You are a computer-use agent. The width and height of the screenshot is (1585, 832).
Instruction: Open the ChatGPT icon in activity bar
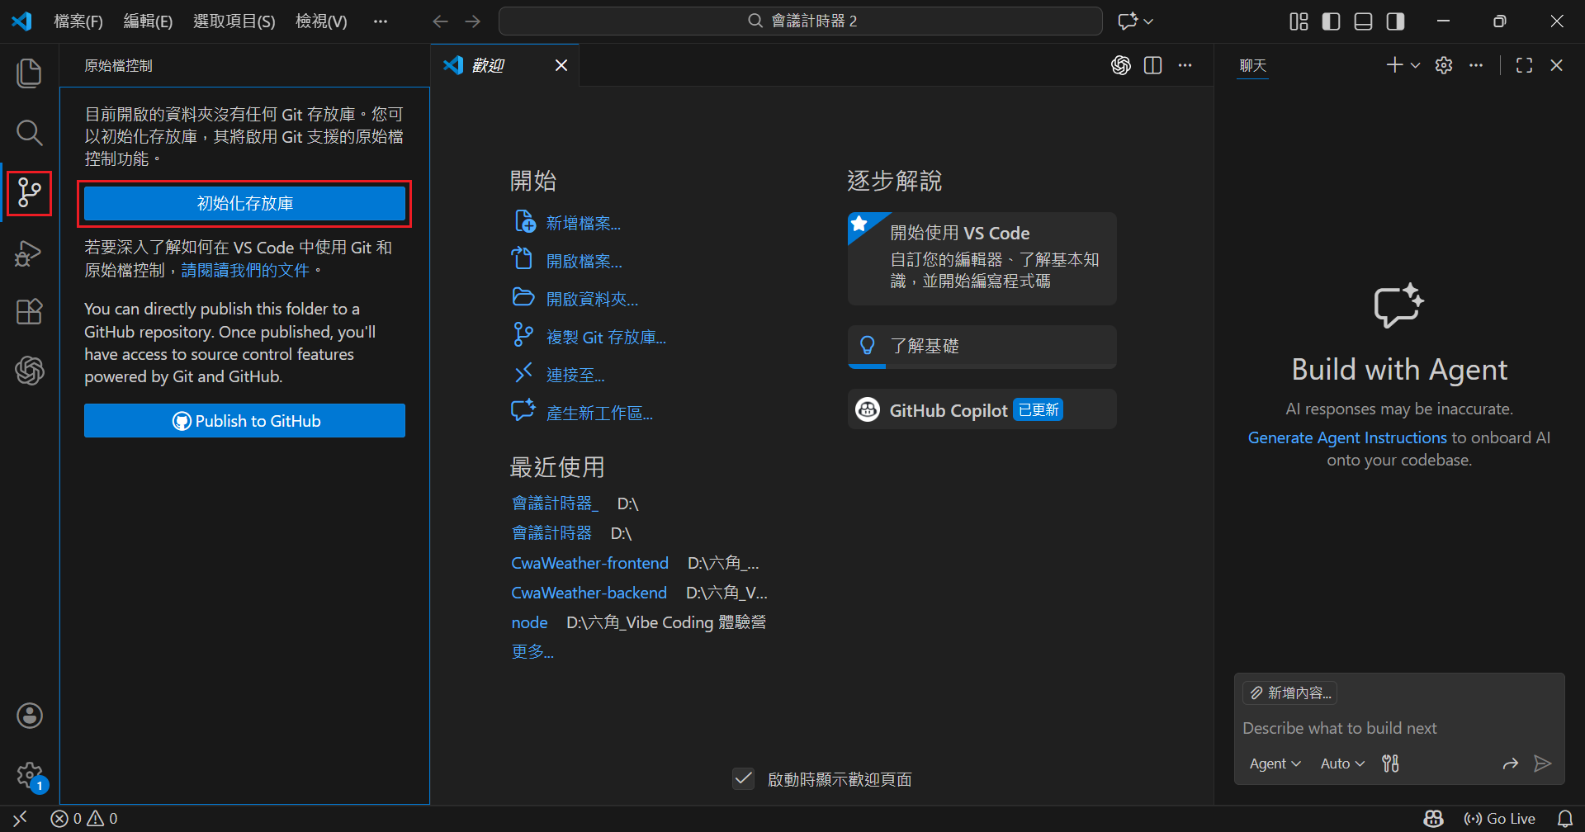click(x=29, y=371)
